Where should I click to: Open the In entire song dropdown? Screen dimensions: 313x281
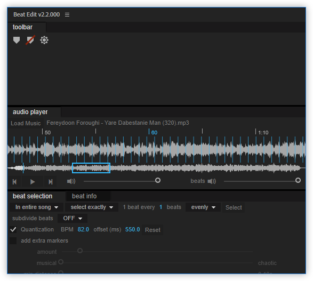[x=37, y=207]
